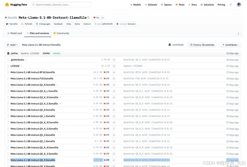Open commit Quantize Q5_K_M with llamafile-0.8.11
Viewport: 247px width, 167px height.
click(x=148, y=147)
